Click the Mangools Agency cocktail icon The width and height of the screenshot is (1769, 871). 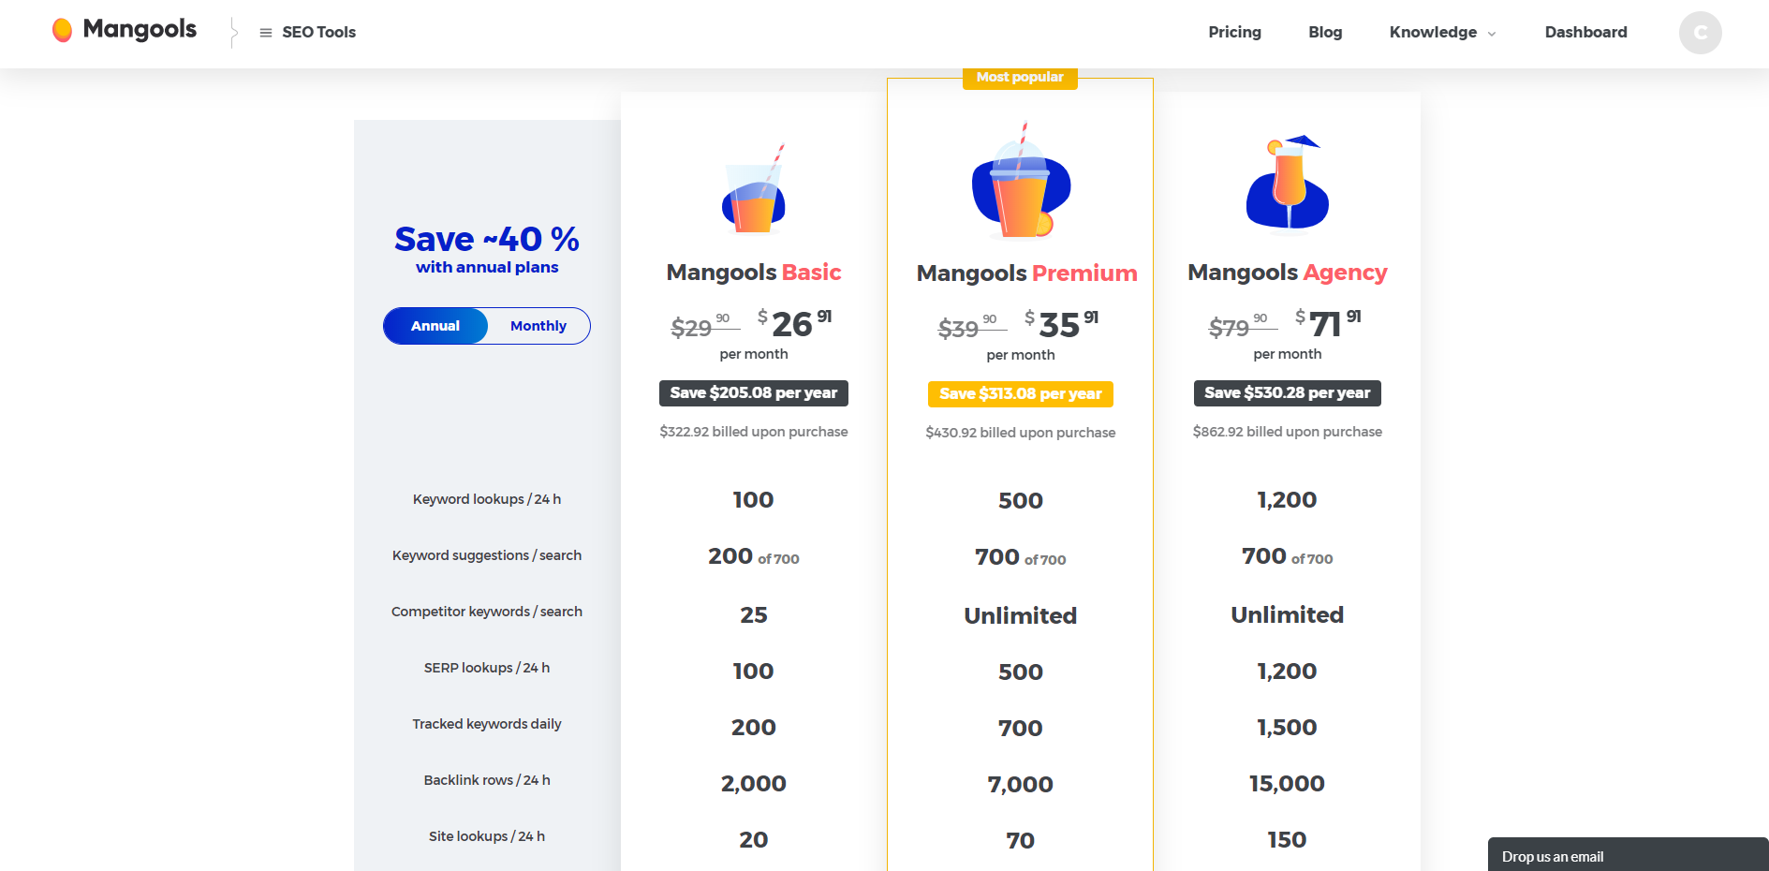click(x=1288, y=182)
